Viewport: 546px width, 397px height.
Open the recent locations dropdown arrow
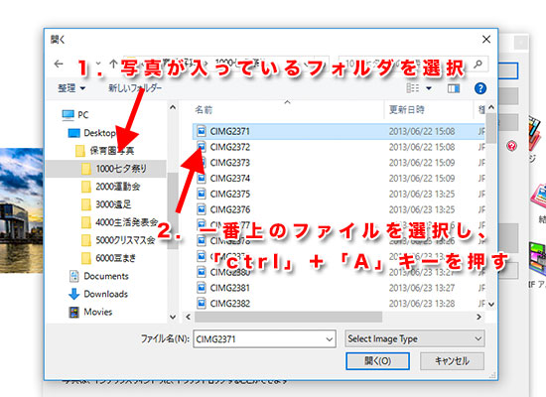click(x=98, y=64)
